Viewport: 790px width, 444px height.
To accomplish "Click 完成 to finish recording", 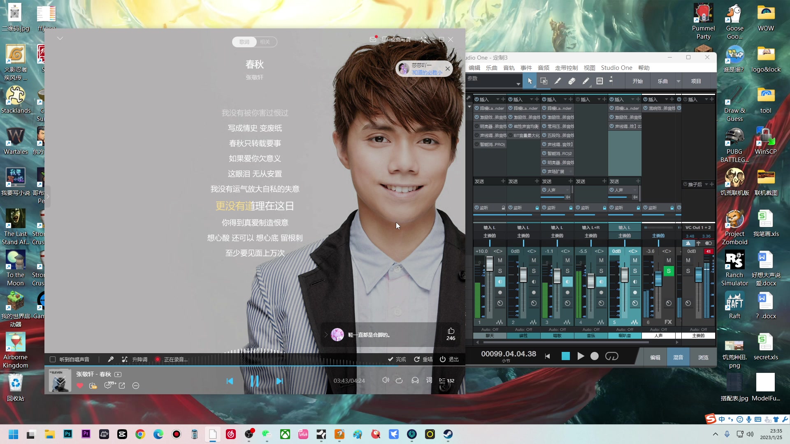I will tap(397, 359).
